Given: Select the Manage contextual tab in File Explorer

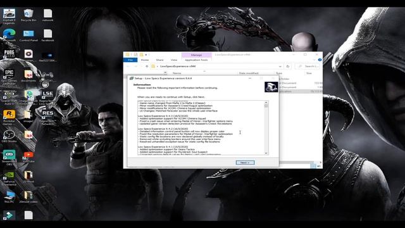Looking at the screenshot, I should click(x=197, y=55).
